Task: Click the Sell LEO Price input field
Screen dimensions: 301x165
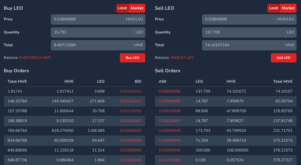Action: click(239, 19)
